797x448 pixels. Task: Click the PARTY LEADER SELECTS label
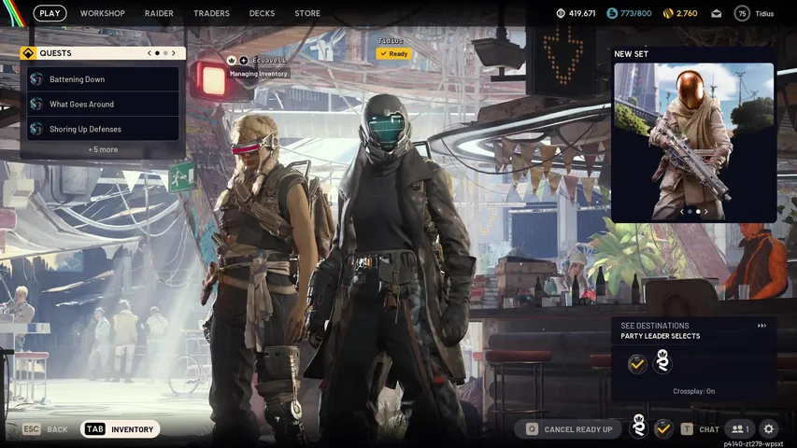pyautogui.click(x=660, y=336)
